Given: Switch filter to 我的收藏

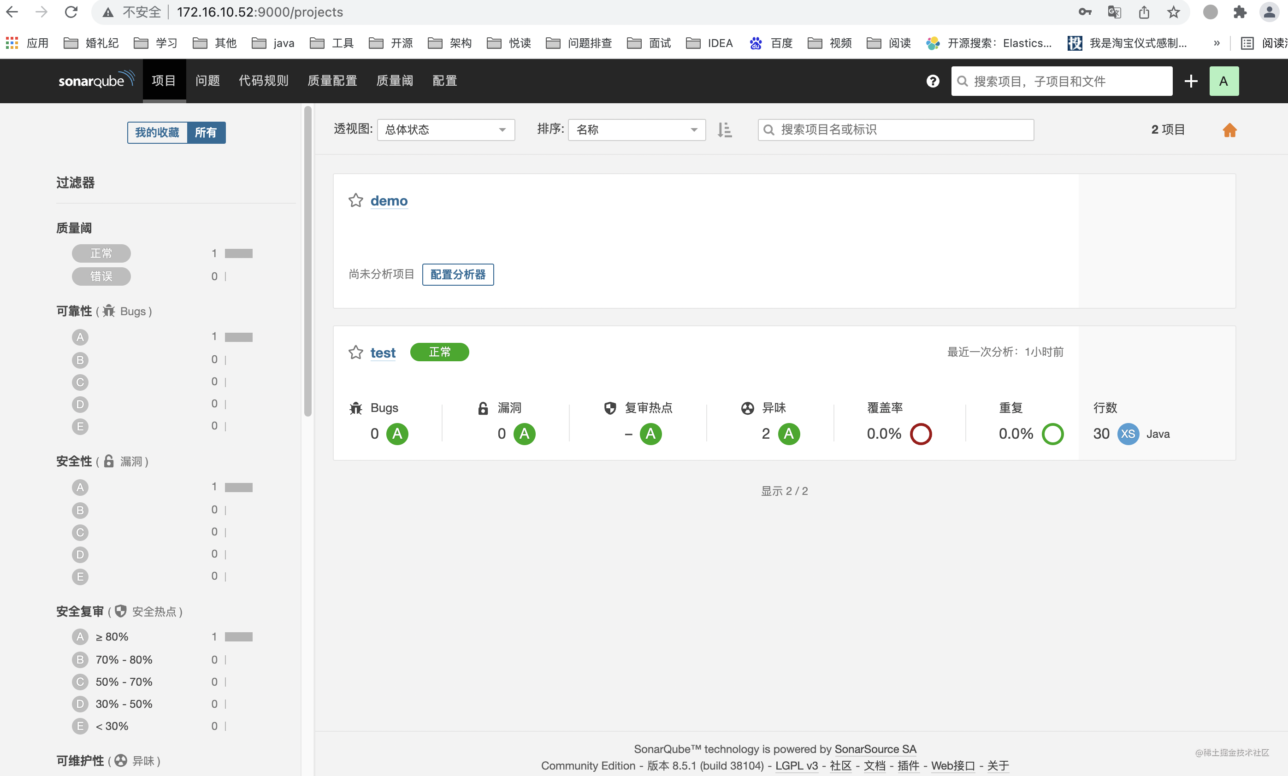Looking at the screenshot, I should tap(156, 133).
